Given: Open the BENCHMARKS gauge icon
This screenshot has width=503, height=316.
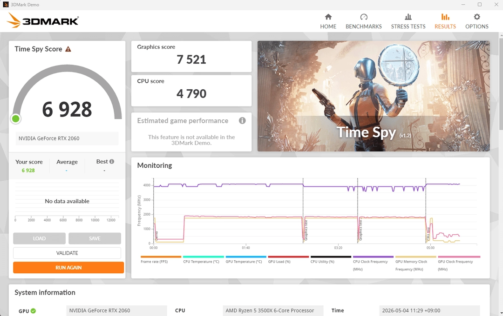Looking at the screenshot, I should point(363,17).
